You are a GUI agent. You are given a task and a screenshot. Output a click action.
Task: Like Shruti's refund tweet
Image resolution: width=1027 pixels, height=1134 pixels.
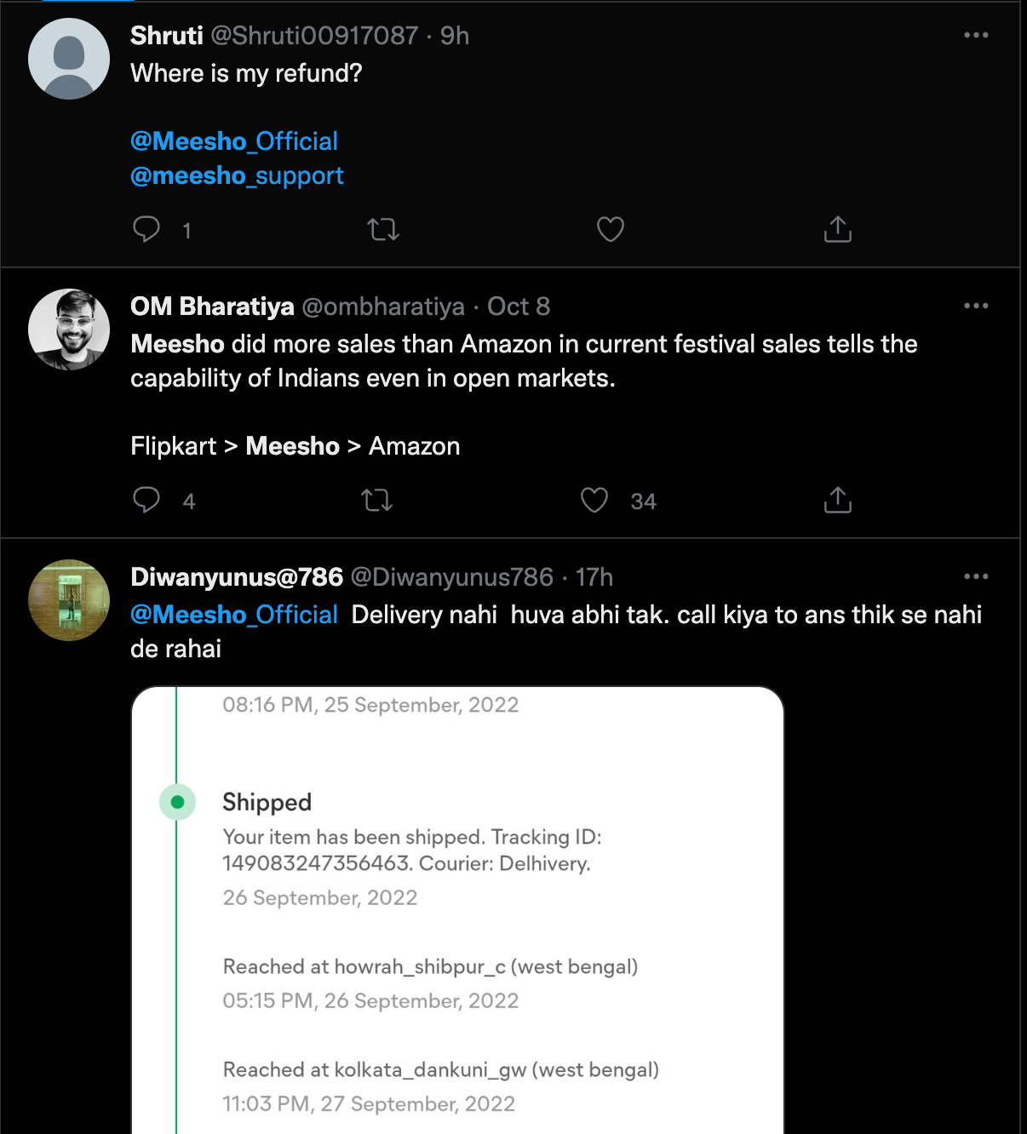tap(611, 229)
